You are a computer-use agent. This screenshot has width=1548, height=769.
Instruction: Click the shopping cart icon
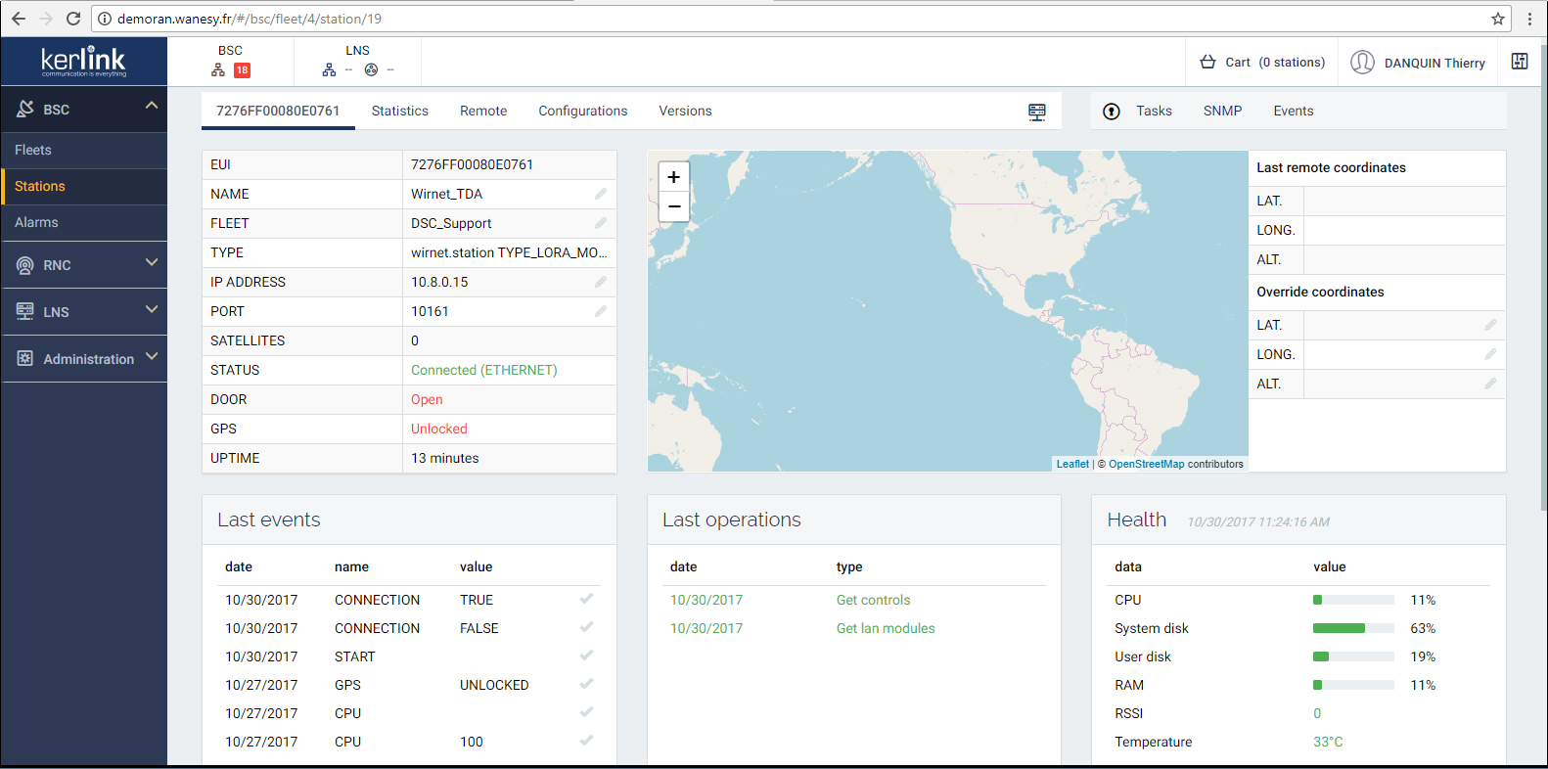1207,63
